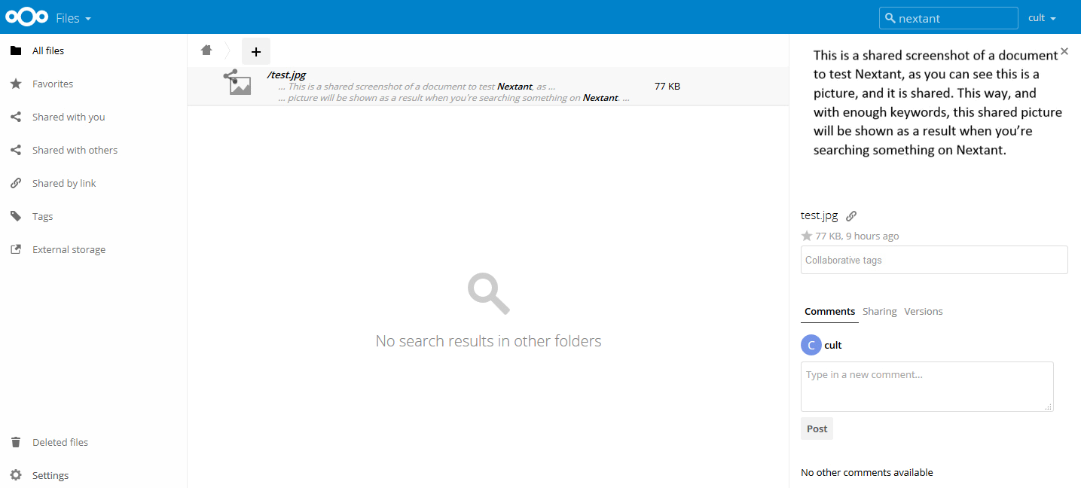
Task: Switch to the Sharing tab
Action: click(x=879, y=311)
